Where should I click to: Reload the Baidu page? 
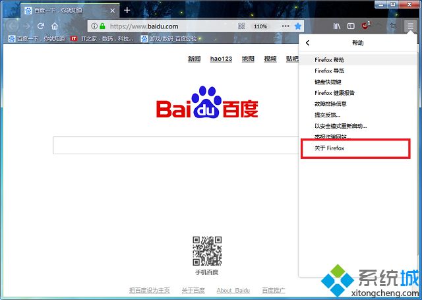41,26
